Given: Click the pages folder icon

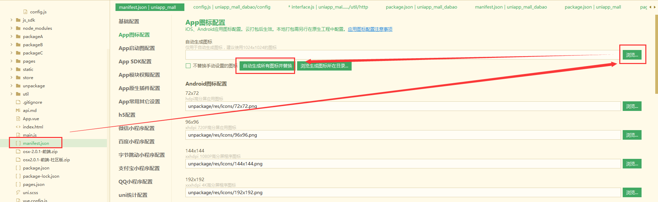Looking at the screenshot, I should [18, 61].
